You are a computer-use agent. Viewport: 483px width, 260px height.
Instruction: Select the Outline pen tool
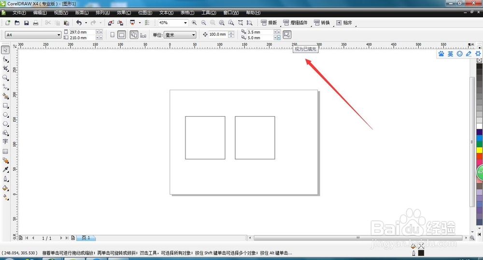click(x=5, y=179)
